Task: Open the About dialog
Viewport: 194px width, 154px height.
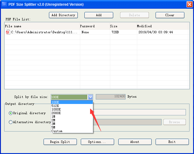Action: point(135,142)
